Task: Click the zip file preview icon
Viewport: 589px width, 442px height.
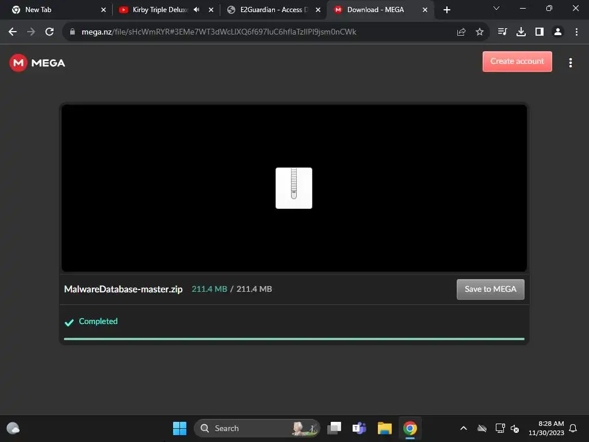Action: (x=294, y=188)
